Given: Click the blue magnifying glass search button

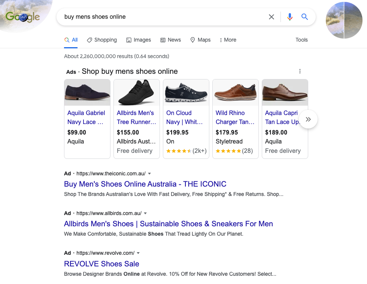Looking at the screenshot, I should [304, 16].
